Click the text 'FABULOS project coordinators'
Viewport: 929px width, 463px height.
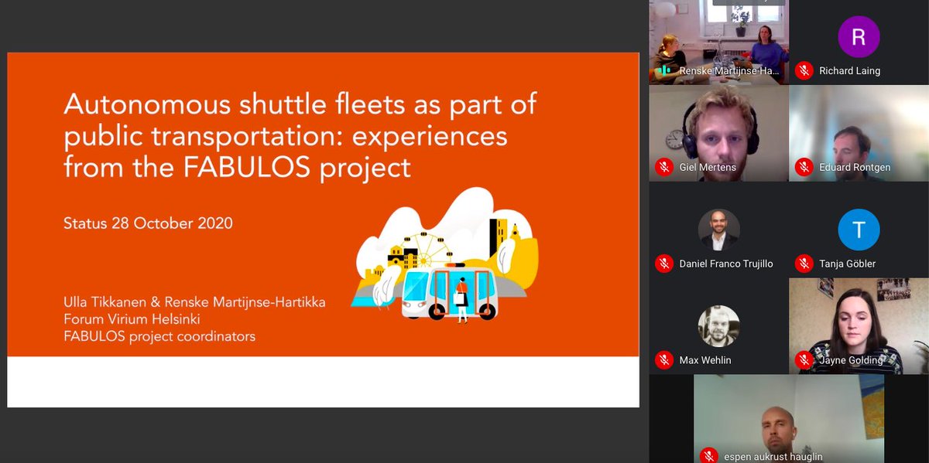point(159,336)
